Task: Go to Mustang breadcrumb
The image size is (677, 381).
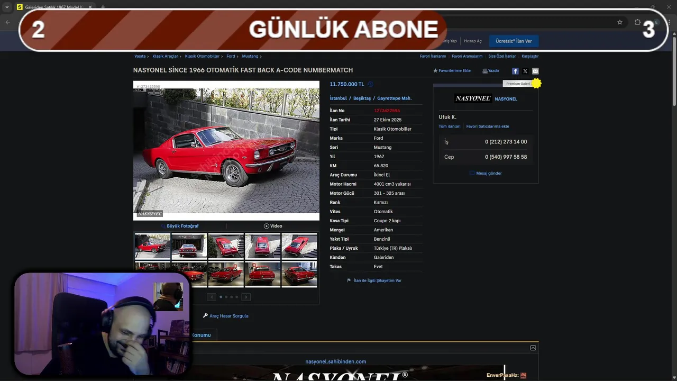Action: pos(250,56)
